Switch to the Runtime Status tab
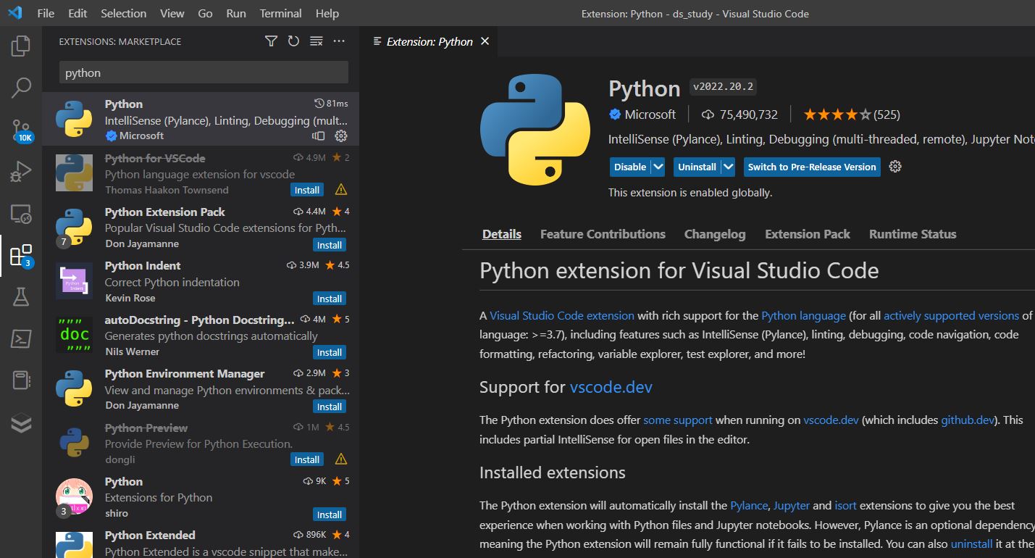 tap(913, 234)
